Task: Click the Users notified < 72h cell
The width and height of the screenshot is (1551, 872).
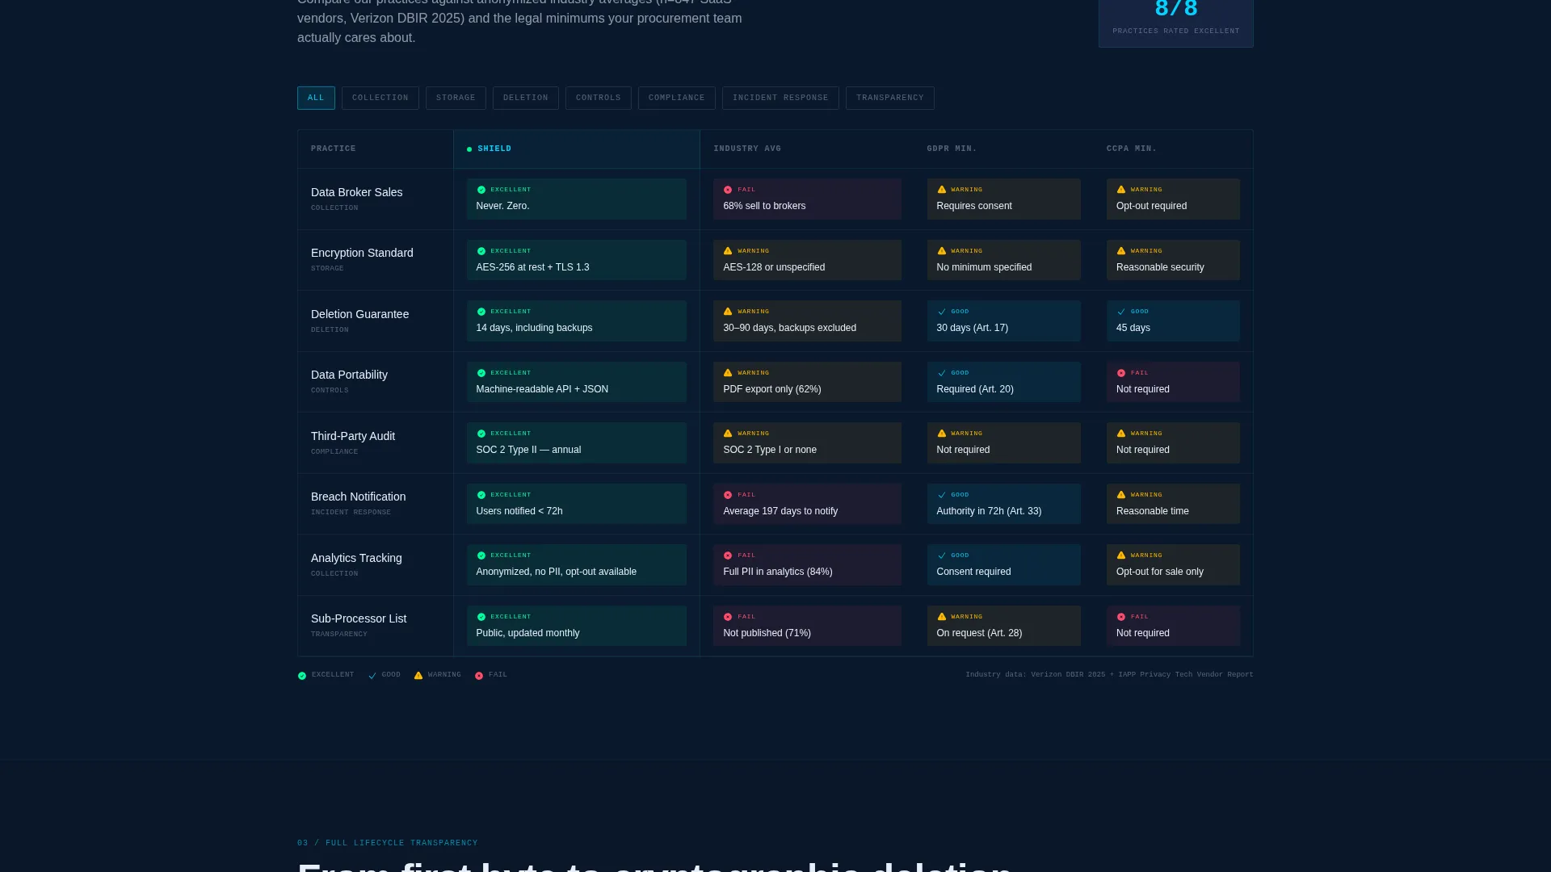Action: point(576,504)
